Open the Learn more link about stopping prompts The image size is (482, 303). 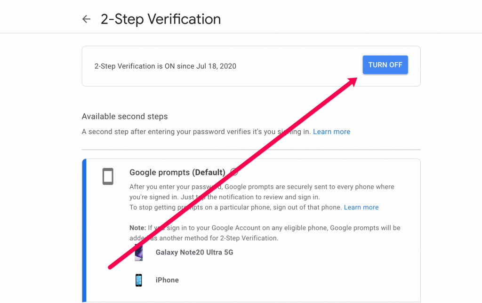point(361,207)
